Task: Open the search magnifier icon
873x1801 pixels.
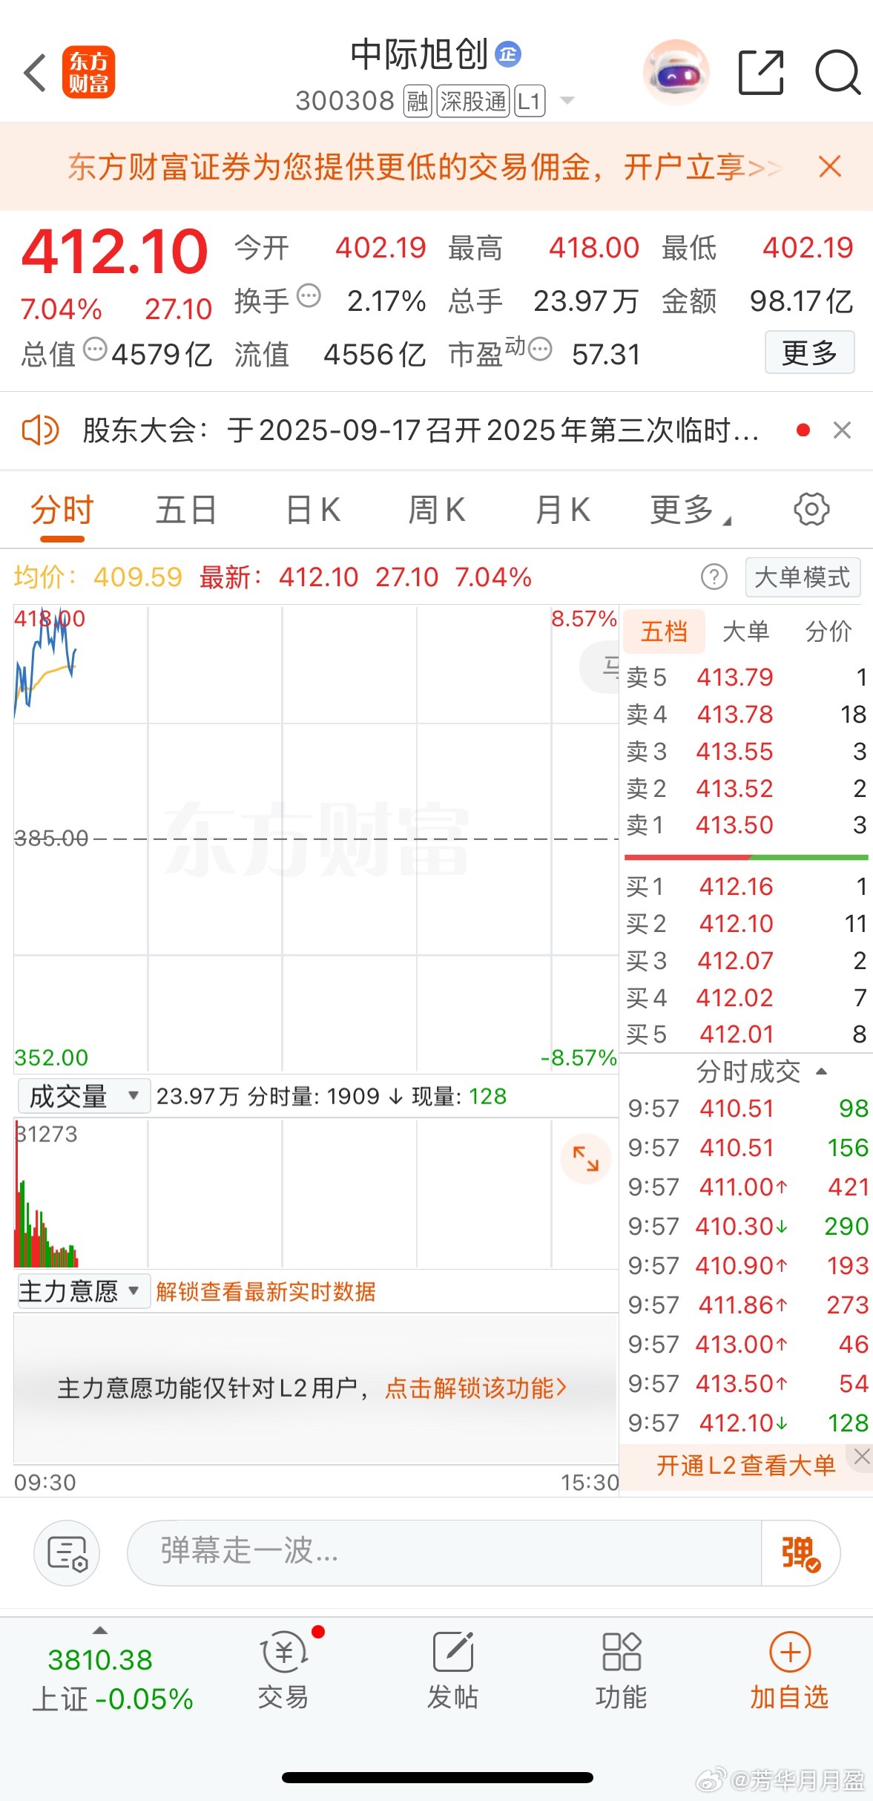Action: [x=837, y=72]
